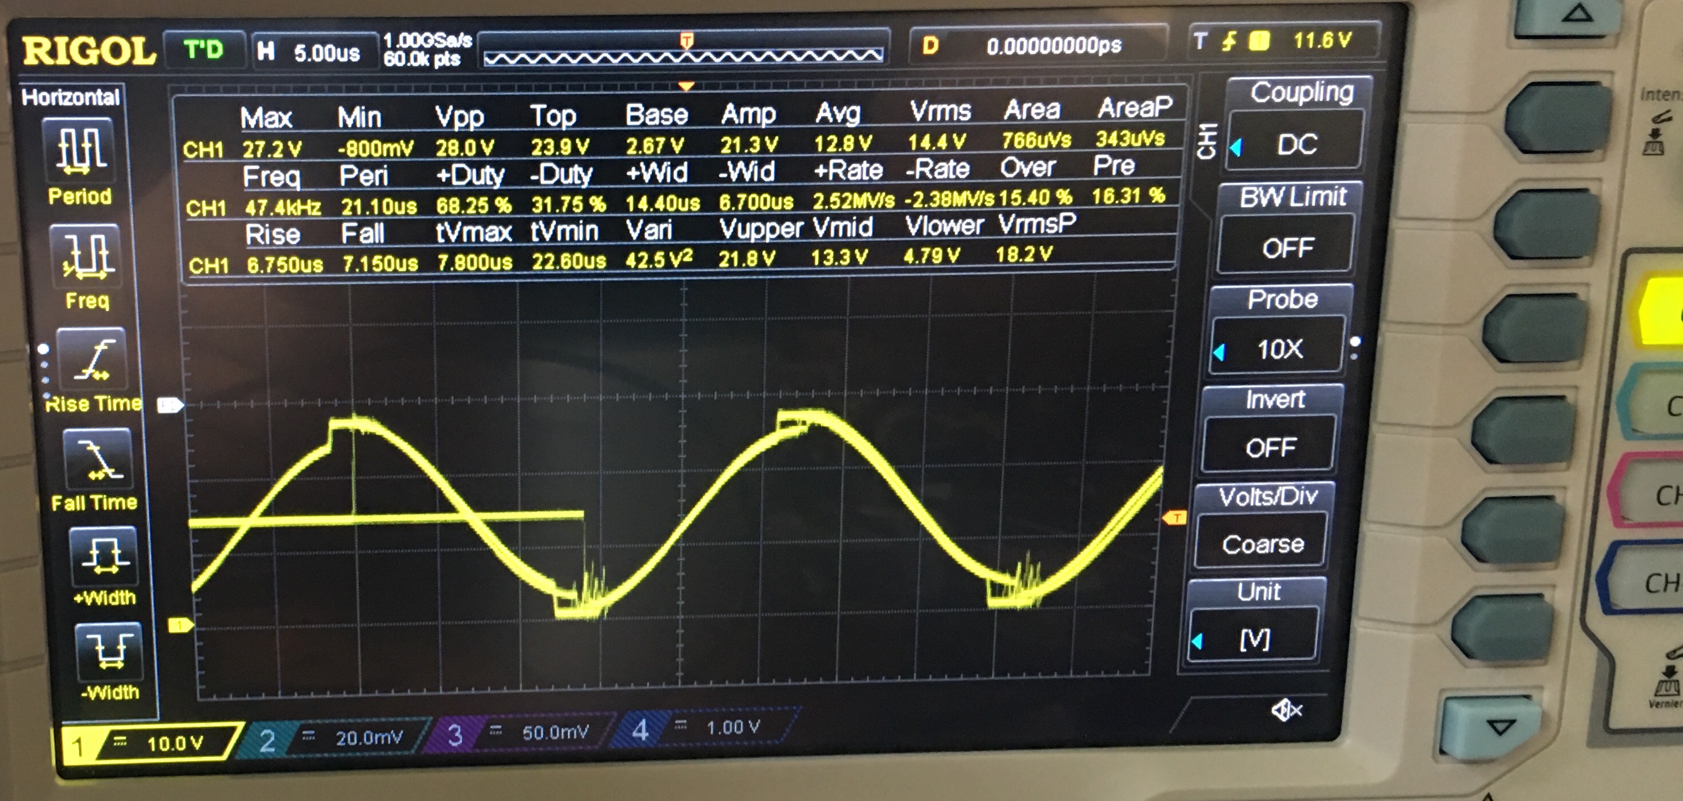Click the muted speaker sound icon
The height and width of the screenshot is (801, 1683).
pos(1286,710)
